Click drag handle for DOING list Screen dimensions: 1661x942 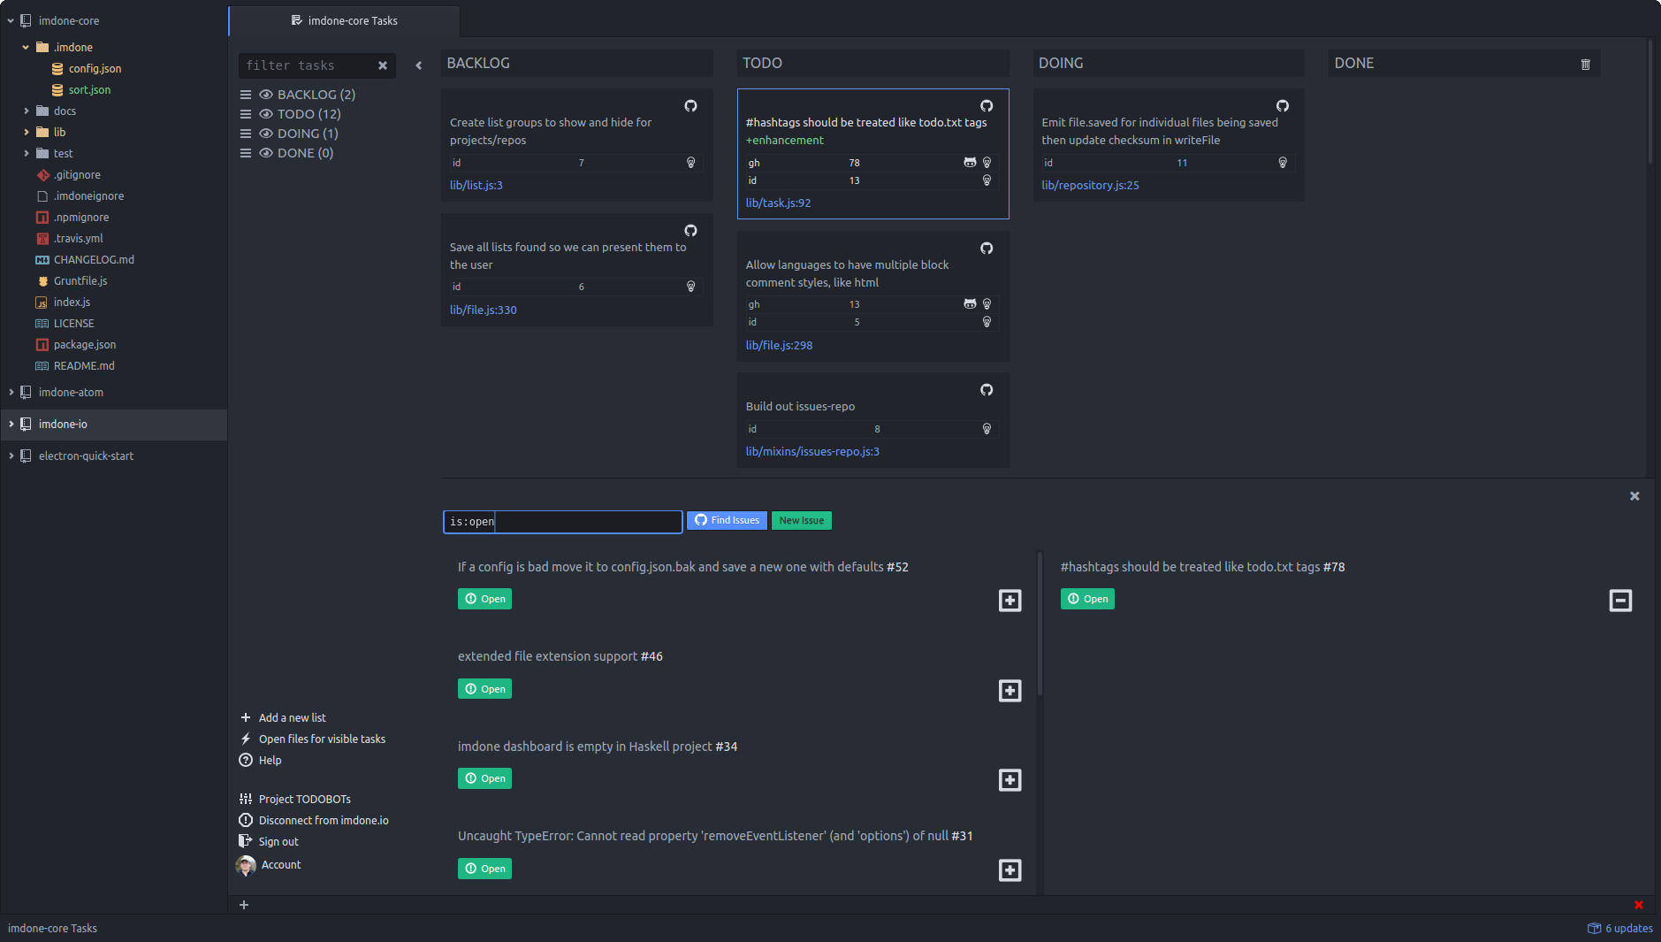(x=246, y=134)
